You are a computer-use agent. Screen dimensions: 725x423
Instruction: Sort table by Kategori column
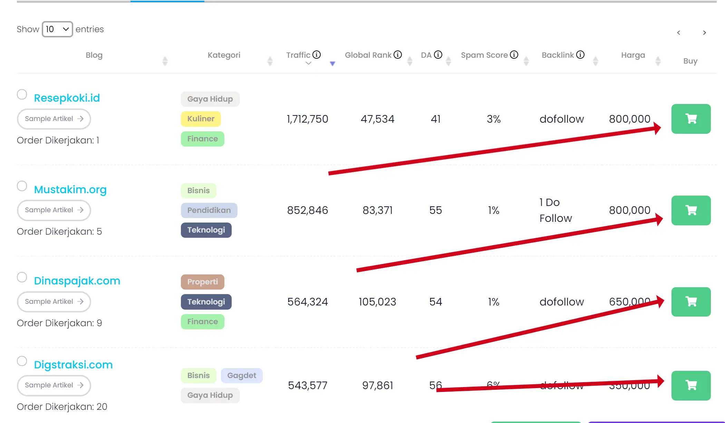pyautogui.click(x=270, y=61)
